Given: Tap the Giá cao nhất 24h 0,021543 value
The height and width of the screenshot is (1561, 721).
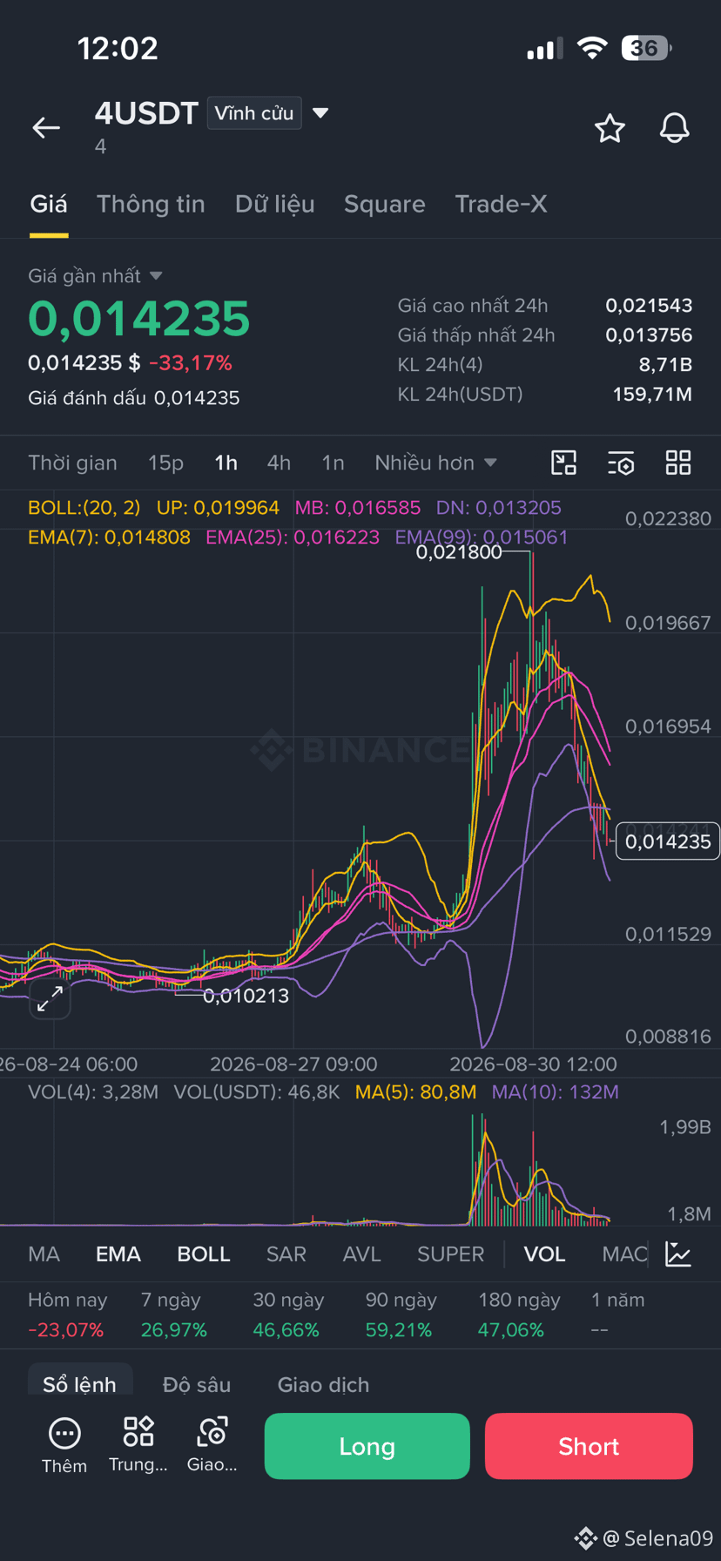Looking at the screenshot, I should click(x=649, y=306).
